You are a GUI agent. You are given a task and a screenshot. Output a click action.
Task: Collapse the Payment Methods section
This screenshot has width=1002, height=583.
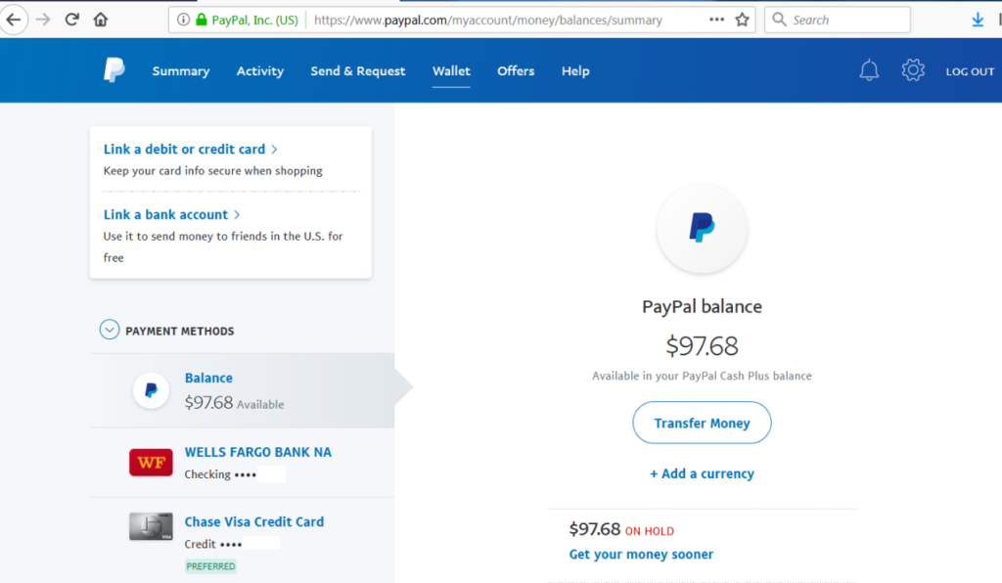pyautogui.click(x=110, y=330)
